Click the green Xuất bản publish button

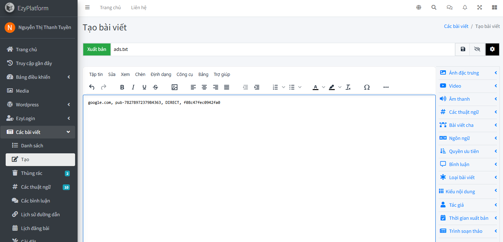97,49
